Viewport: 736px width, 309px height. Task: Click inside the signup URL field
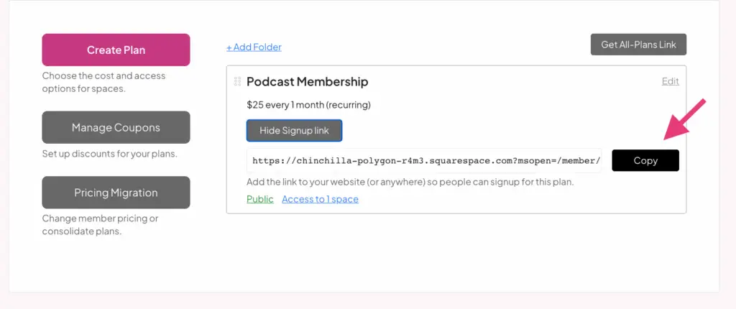click(x=424, y=161)
